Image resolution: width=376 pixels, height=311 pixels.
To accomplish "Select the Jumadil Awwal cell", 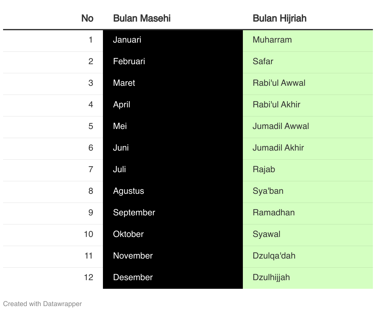I will [281, 126].
